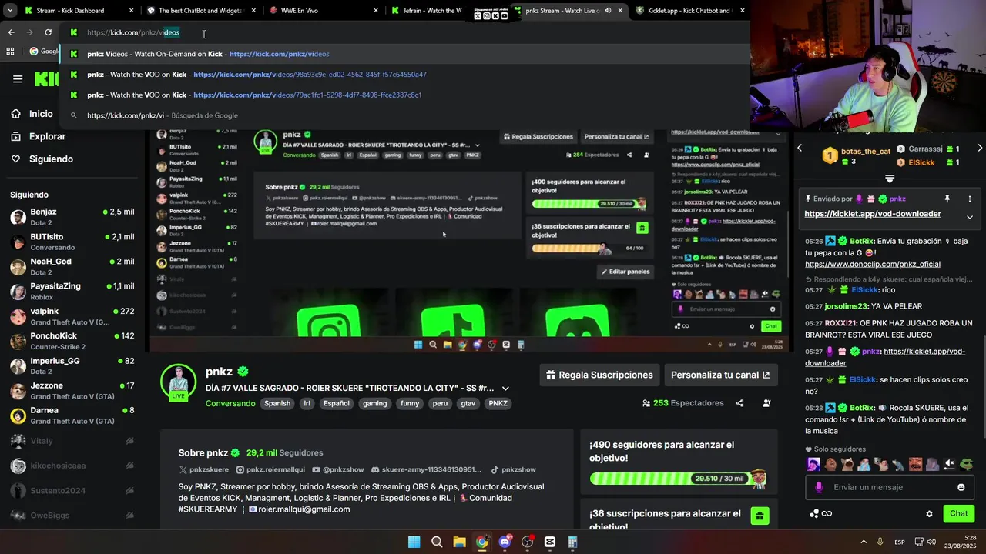
Task: Open Windows taskbar search
Action: [x=437, y=542]
